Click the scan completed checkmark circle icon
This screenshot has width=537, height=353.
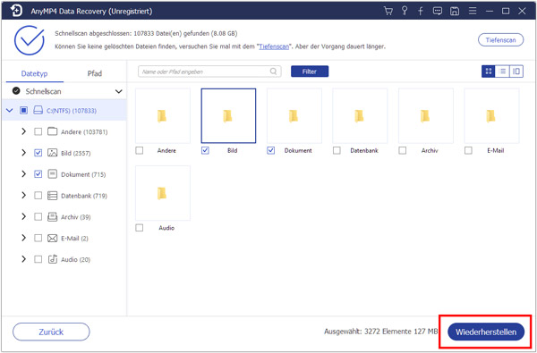[x=30, y=40]
